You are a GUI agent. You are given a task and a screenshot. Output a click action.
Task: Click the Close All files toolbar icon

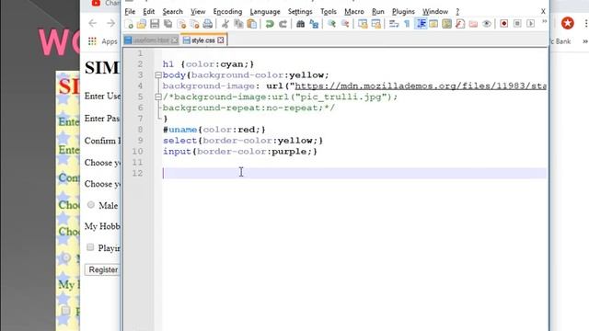click(194, 25)
